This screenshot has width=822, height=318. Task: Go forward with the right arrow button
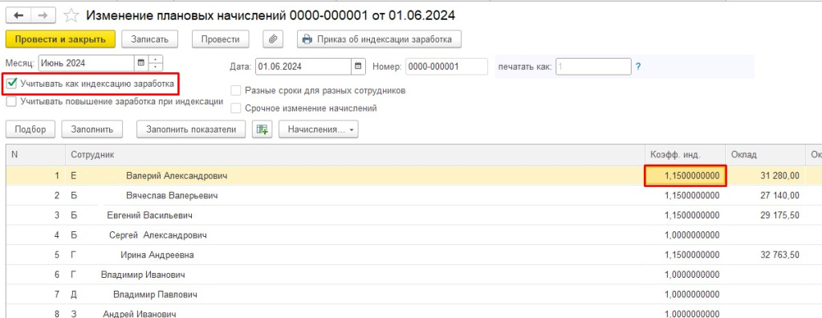click(43, 15)
